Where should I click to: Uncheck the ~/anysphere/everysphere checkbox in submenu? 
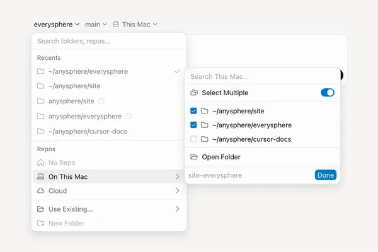(x=193, y=125)
